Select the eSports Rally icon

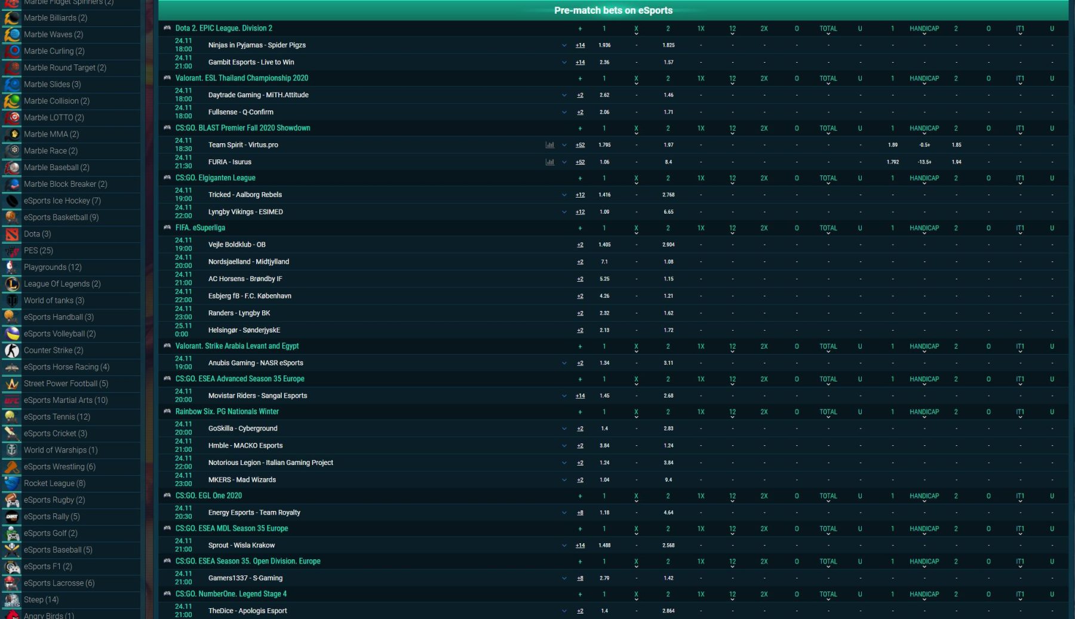(12, 517)
